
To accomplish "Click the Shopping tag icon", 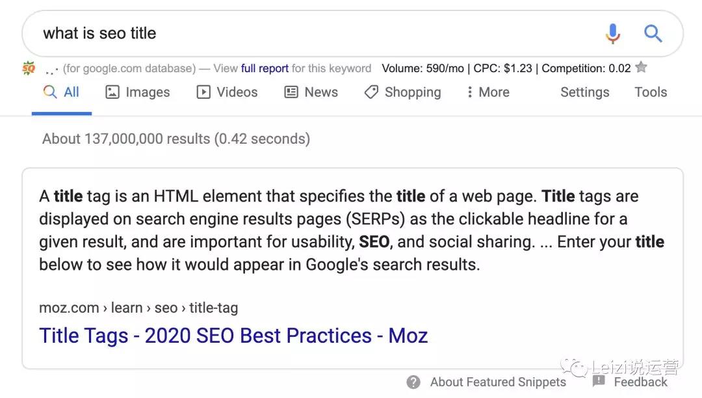I will (371, 92).
